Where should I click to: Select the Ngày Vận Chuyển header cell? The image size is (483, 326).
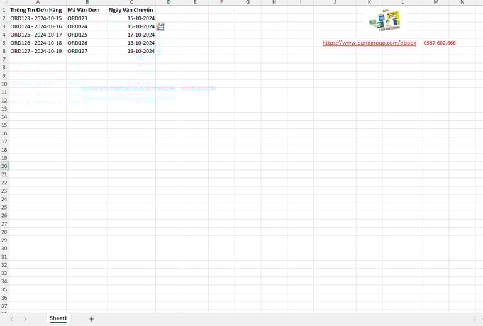(x=131, y=10)
